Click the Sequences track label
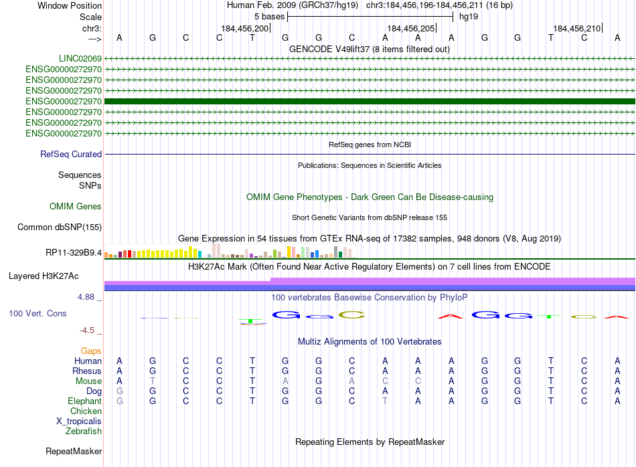Viewport: 636px width, 467px height. click(x=80, y=175)
